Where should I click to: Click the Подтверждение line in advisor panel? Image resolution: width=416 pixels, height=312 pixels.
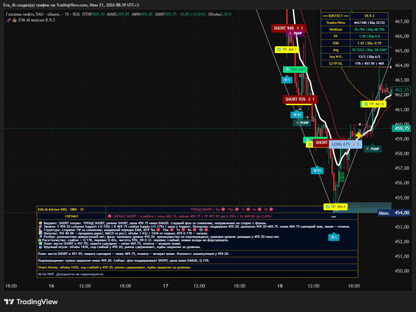point(124,261)
